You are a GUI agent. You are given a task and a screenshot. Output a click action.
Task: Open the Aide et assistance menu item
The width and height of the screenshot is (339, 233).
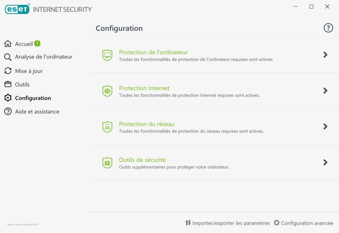tap(37, 112)
